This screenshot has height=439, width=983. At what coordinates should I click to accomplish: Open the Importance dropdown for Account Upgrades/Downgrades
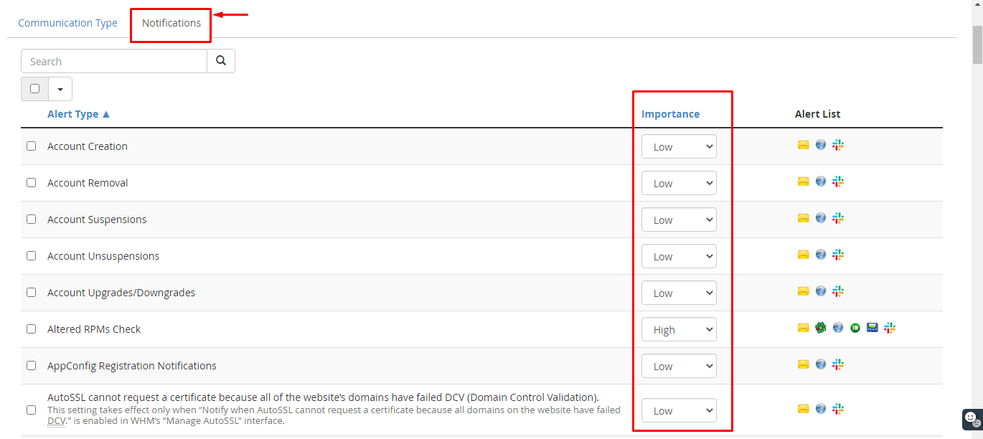tap(679, 293)
